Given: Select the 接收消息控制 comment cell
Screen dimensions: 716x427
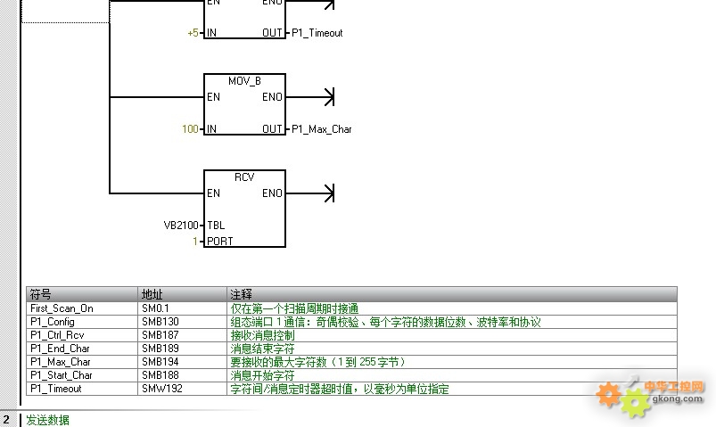Looking at the screenshot, I should (452, 335).
